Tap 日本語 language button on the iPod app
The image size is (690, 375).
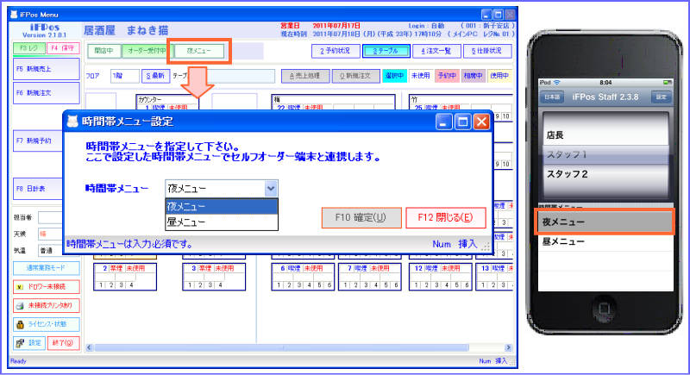pyautogui.click(x=550, y=97)
